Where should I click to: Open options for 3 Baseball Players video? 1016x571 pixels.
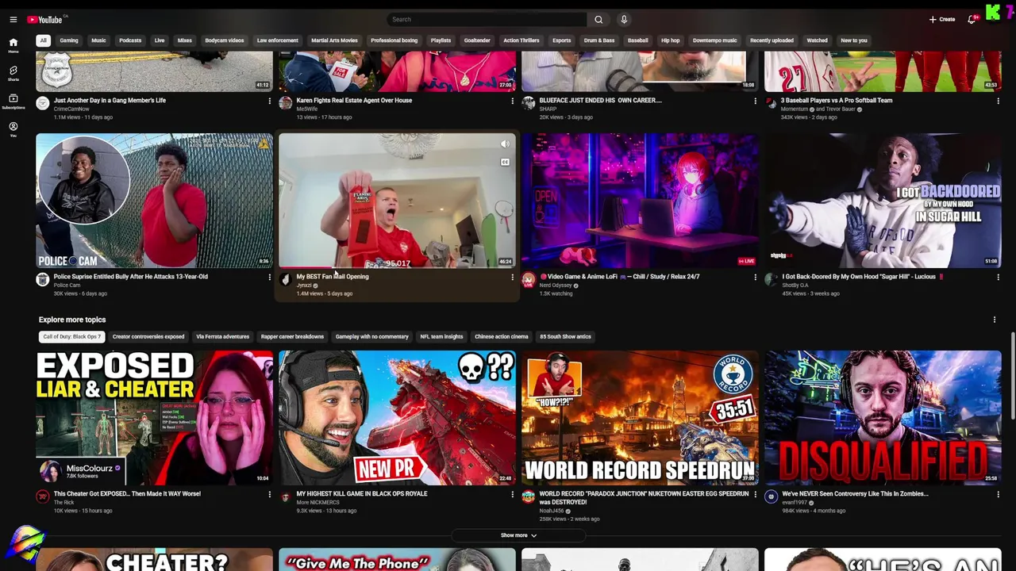pos(998,101)
